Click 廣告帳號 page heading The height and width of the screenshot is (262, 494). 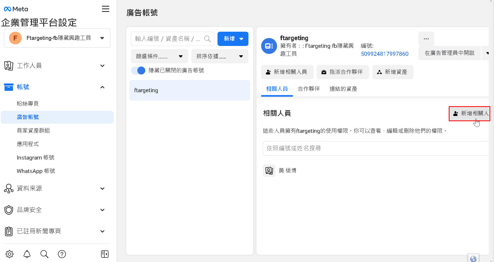tap(142, 13)
